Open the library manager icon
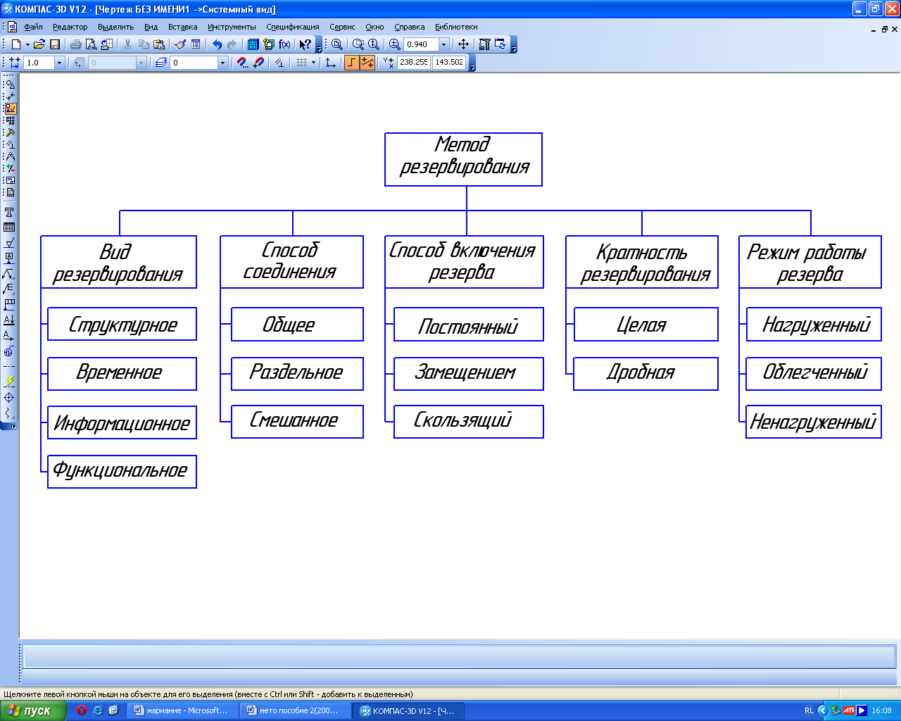 [x=253, y=44]
